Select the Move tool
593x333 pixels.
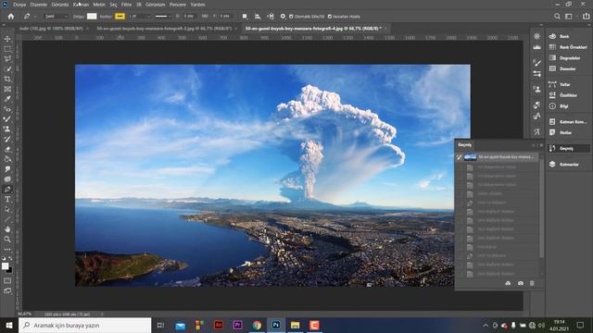[x=7, y=39]
